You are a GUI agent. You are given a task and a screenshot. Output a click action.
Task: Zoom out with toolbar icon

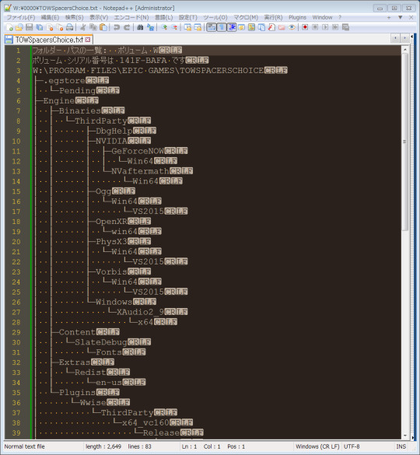click(x=174, y=27)
